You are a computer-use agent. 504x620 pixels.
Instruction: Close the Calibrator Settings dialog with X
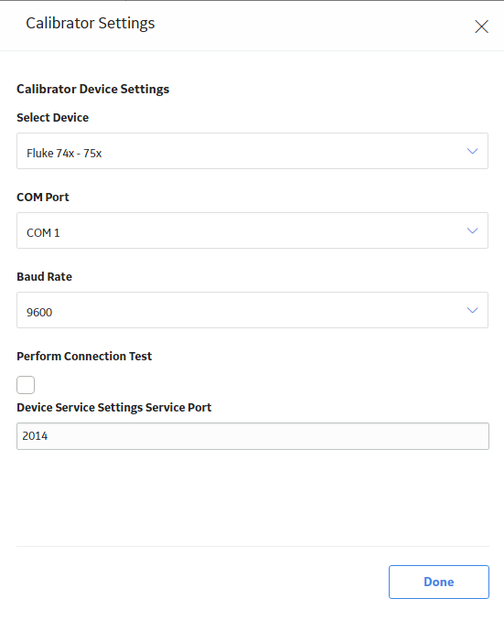(481, 27)
